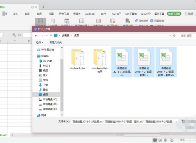
Task: Switch to the 审阅 ribbon tab
Action: 39,14
